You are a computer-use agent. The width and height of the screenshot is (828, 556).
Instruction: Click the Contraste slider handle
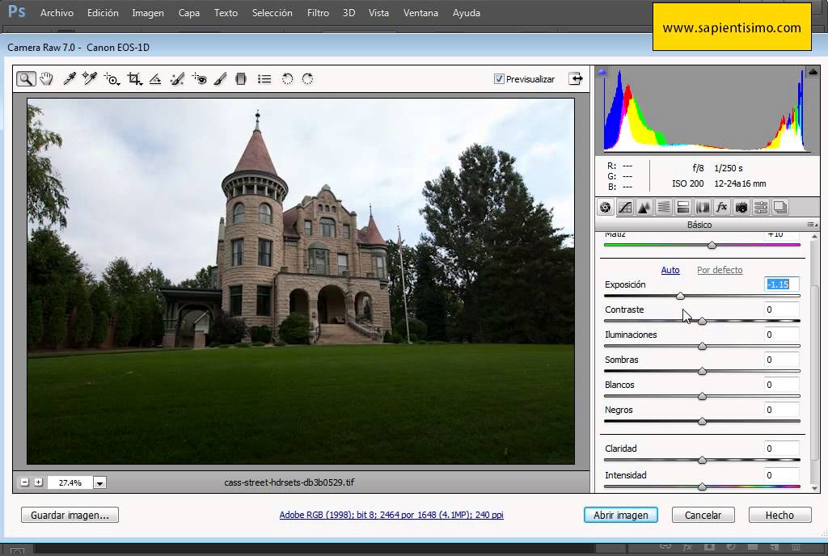[x=703, y=321]
